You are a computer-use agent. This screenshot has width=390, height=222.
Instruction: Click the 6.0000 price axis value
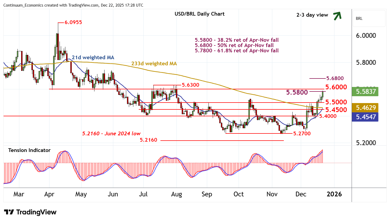pos(366,36)
